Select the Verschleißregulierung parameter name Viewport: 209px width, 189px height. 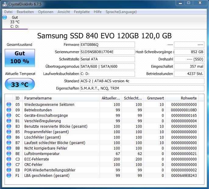(43, 121)
